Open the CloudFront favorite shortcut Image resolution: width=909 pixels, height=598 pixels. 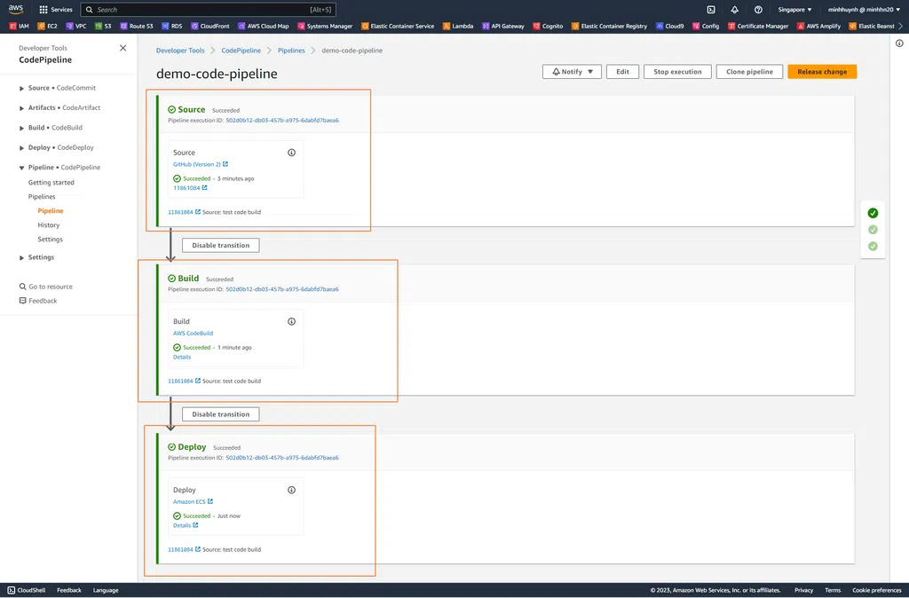[x=209, y=26]
